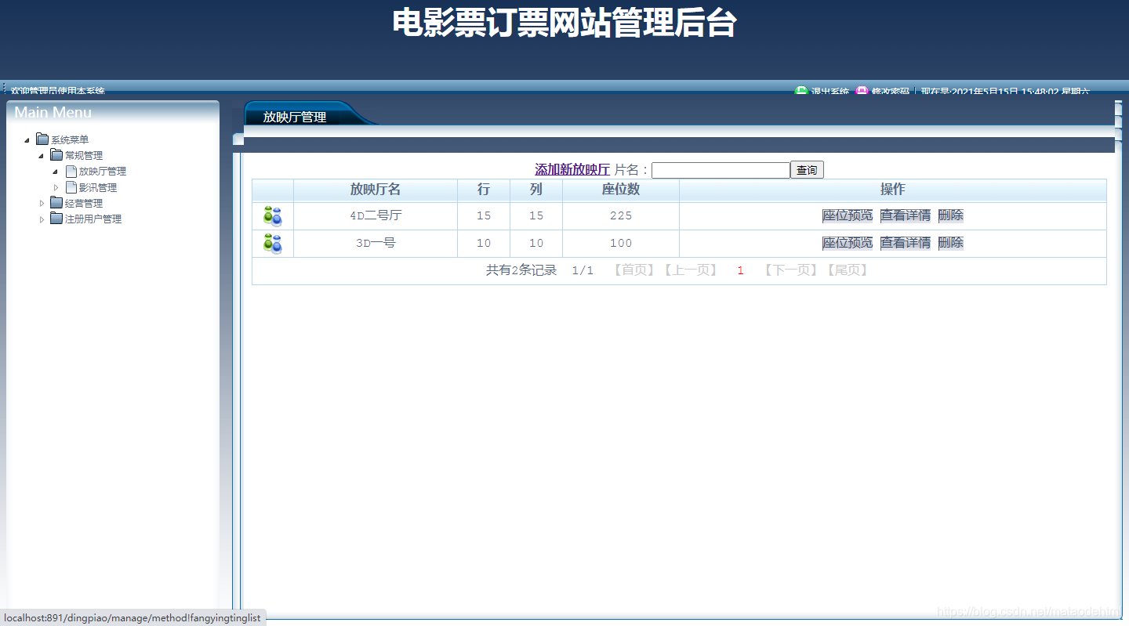Screen dimensions: 1129x626
Task: Click page number 1 in pagination
Action: 741,271
